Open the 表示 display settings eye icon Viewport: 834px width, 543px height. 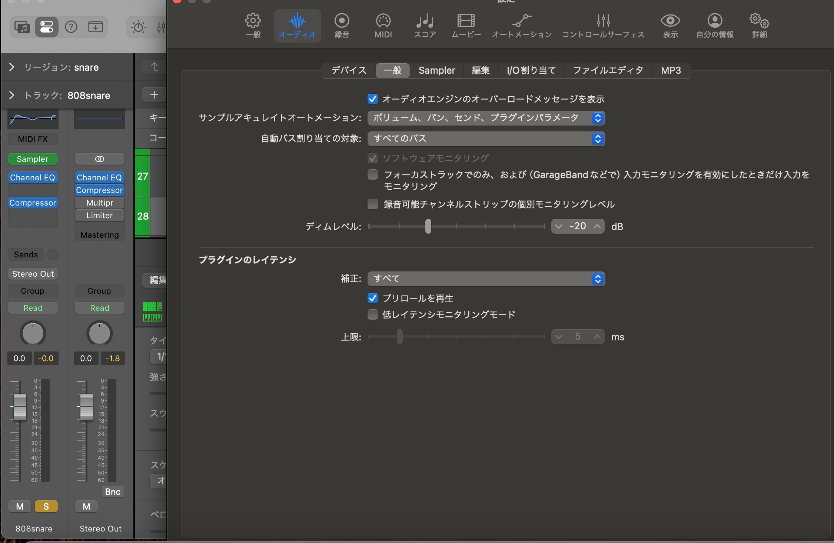coord(670,26)
